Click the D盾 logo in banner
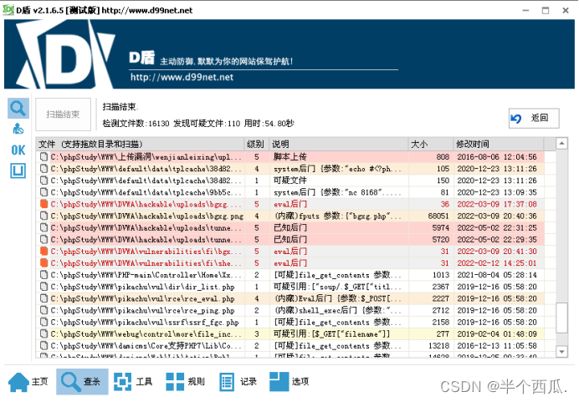 (x=64, y=53)
